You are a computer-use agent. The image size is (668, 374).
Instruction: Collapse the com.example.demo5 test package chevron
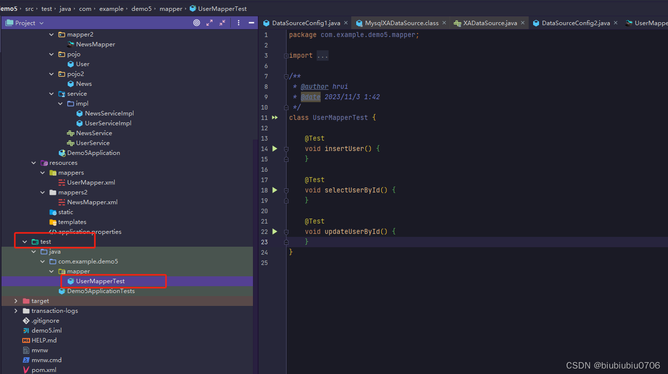42,262
